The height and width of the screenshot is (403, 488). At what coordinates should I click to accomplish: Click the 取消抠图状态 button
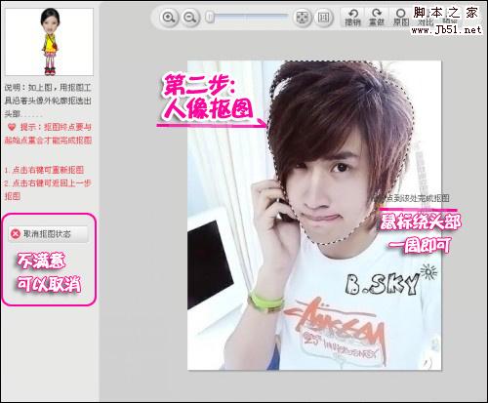click(48, 234)
